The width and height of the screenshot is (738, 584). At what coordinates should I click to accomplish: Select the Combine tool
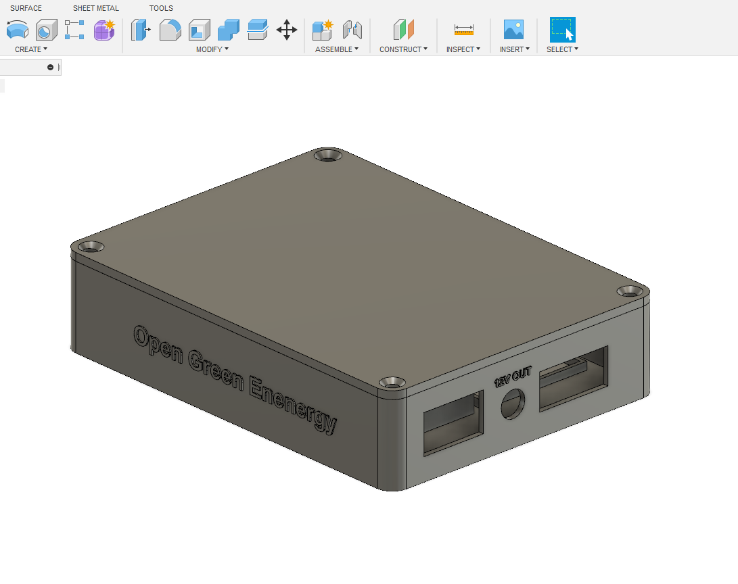pos(229,30)
